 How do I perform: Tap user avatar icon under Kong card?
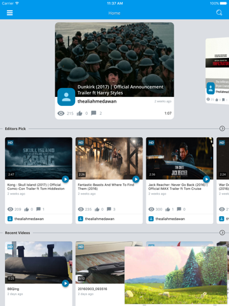pos(10,219)
